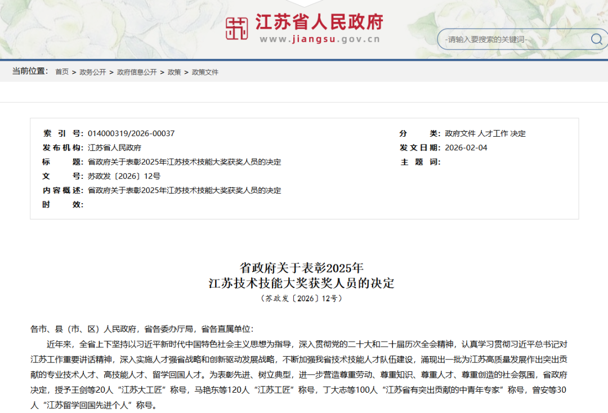Screen dimensions: 608x413
Task: Open 政务公开 breadcrumb link
Action: [92, 72]
